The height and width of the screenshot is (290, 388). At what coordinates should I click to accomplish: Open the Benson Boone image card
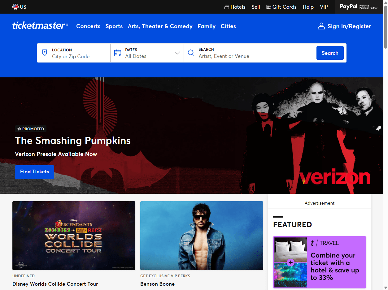point(202,236)
